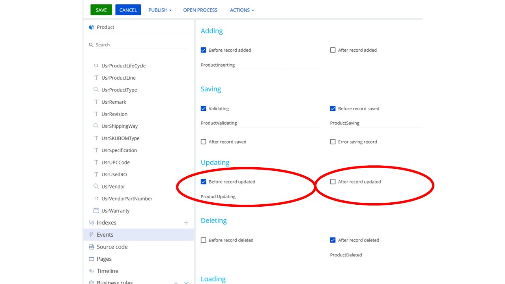Click the Product cube icon

click(92, 27)
